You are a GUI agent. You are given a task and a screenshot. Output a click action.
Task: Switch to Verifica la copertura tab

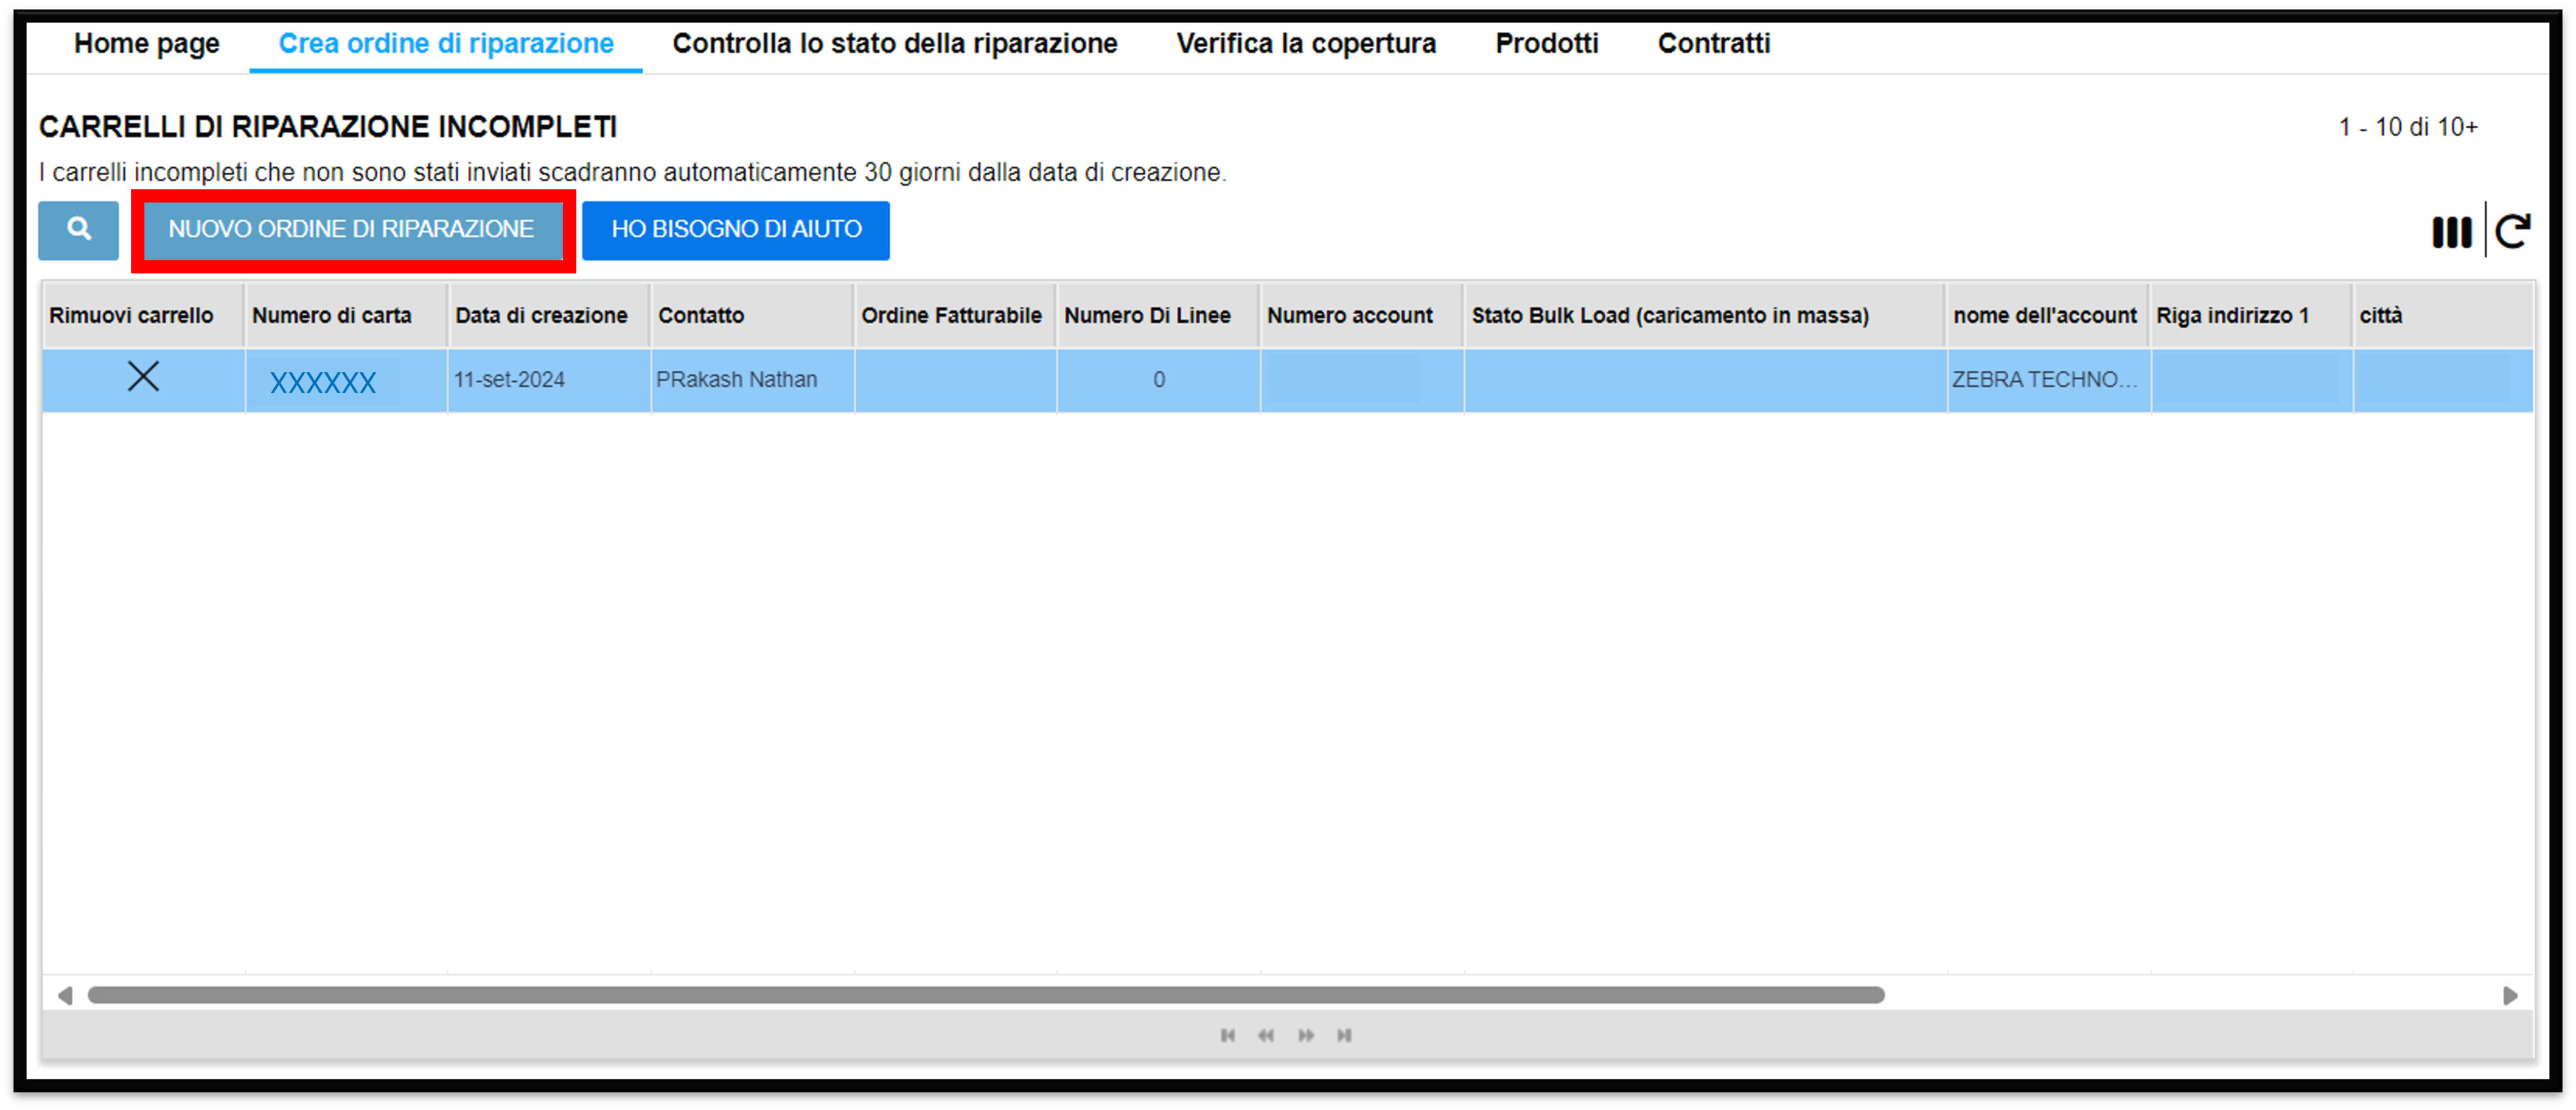pos(1306,44)
